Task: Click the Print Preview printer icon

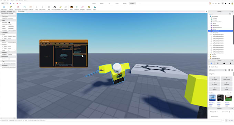Action: click(55, 7)
